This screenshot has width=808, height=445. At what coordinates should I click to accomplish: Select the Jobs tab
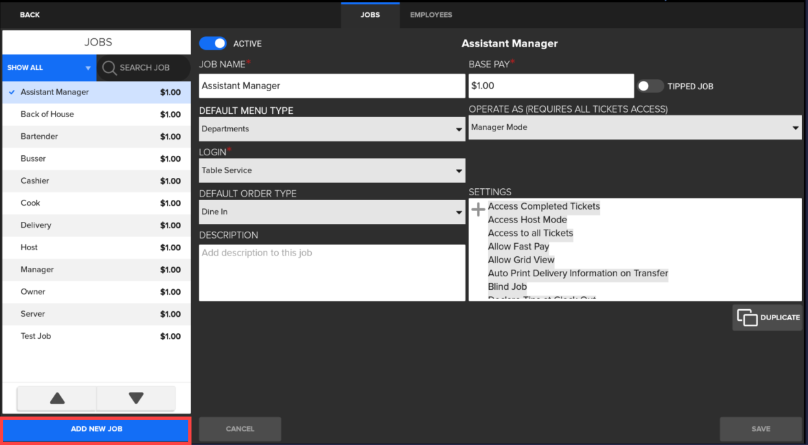coord(370,15)
